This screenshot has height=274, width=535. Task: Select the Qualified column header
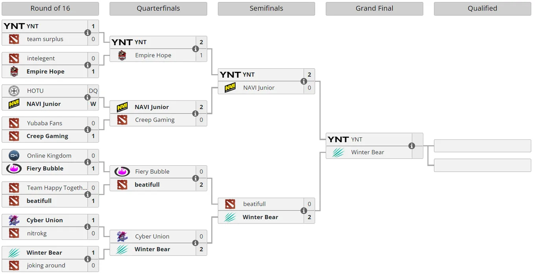[482, 9]
